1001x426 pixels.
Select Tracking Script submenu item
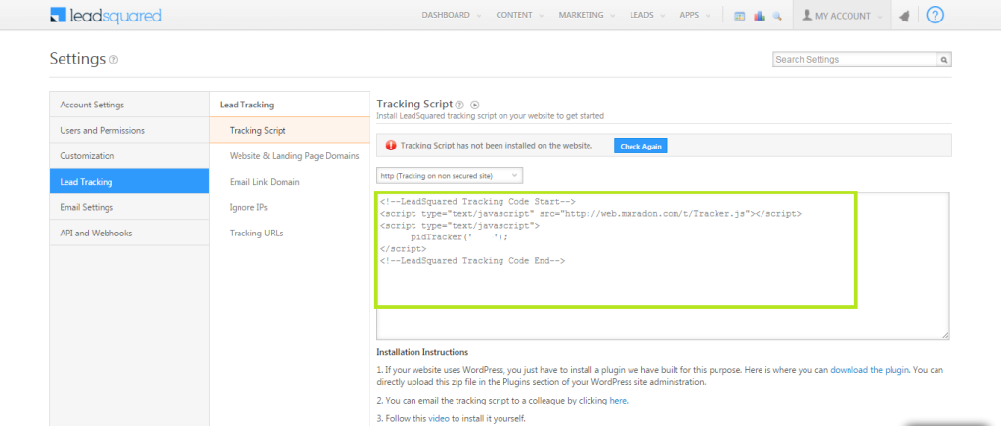point(289,130)
